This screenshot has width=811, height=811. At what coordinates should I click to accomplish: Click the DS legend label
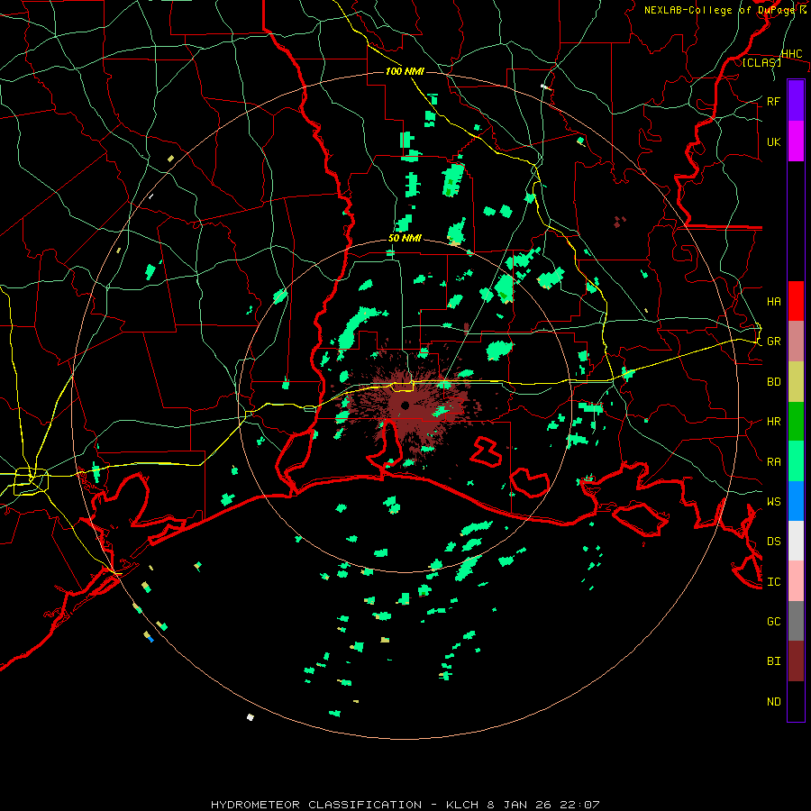(773, 541)
